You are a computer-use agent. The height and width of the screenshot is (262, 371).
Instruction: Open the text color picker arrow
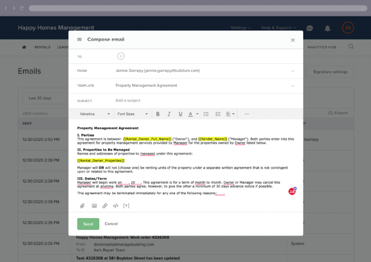[197, 114]
